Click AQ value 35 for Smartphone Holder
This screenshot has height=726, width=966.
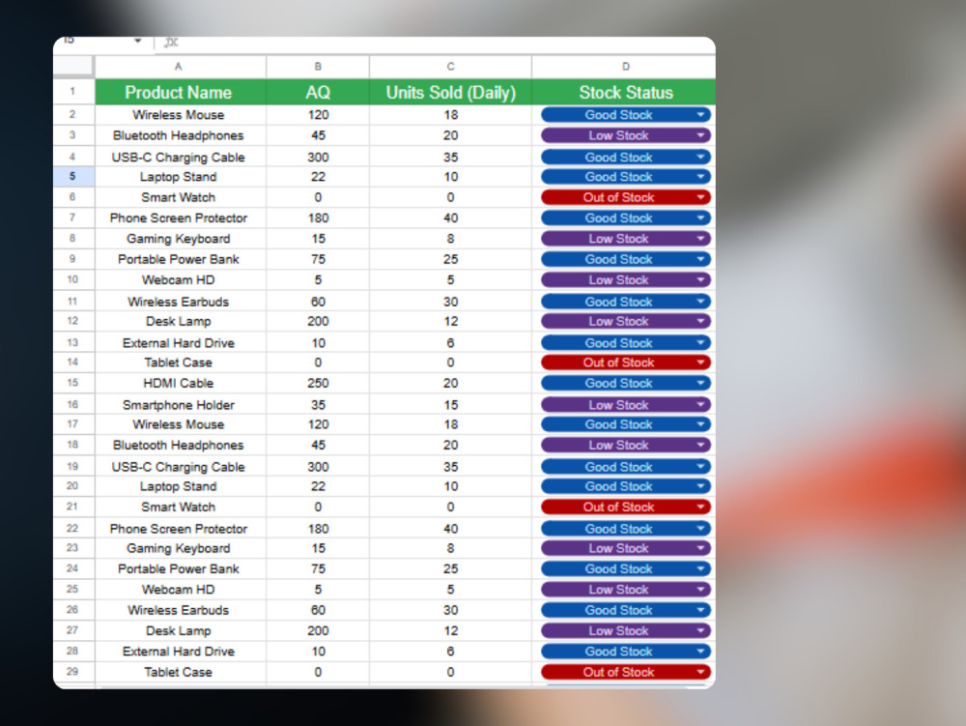click(318, 405)
